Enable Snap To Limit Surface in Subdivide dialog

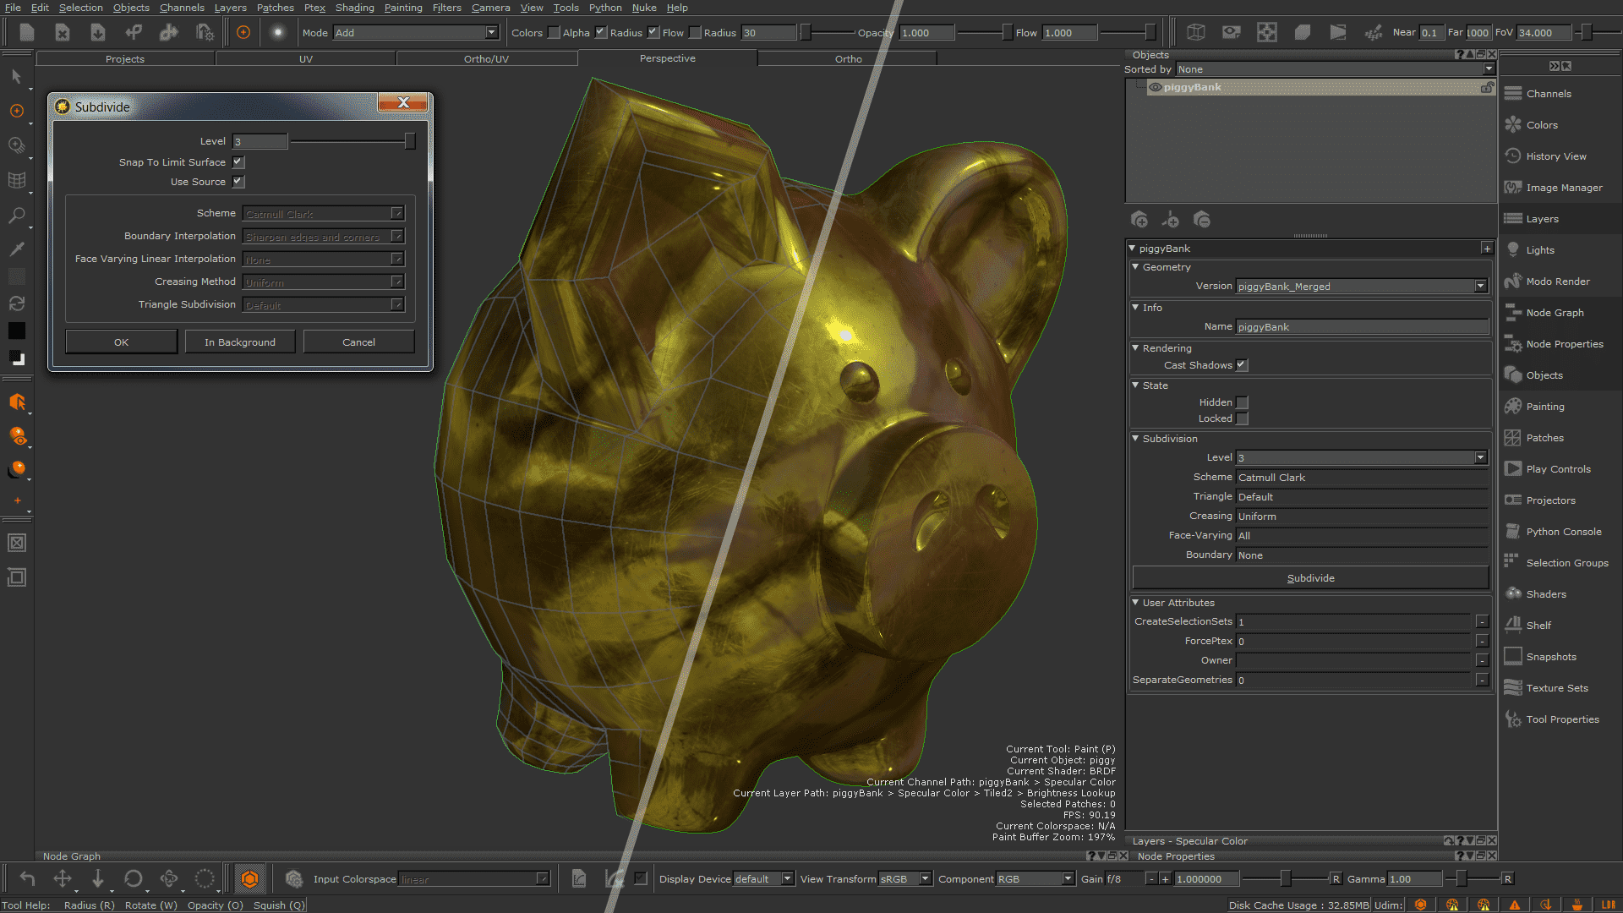(238, 161)
